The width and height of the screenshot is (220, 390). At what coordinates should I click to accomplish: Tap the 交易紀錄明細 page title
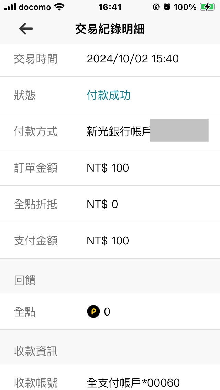coord(110,29)
